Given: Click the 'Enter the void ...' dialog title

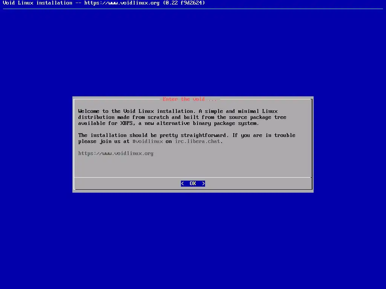Looking at the screenshot, I should click(189, 99).
